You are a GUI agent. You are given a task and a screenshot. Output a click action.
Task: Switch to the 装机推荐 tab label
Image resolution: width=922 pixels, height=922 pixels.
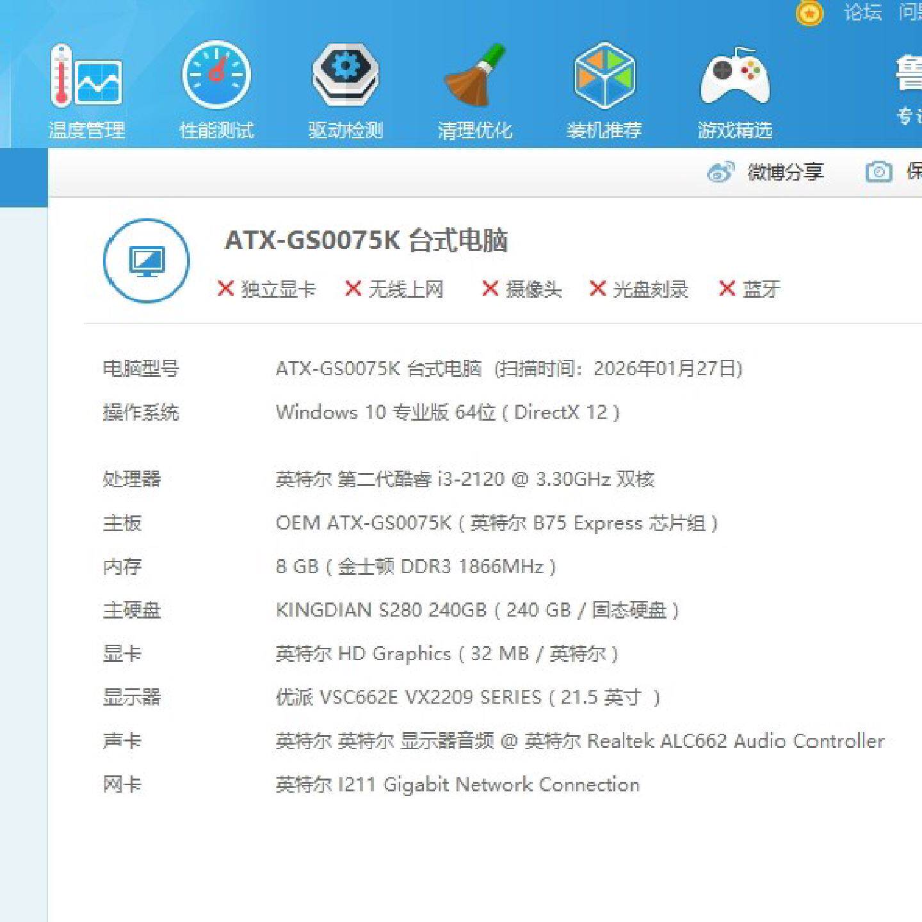pos(604,131)
